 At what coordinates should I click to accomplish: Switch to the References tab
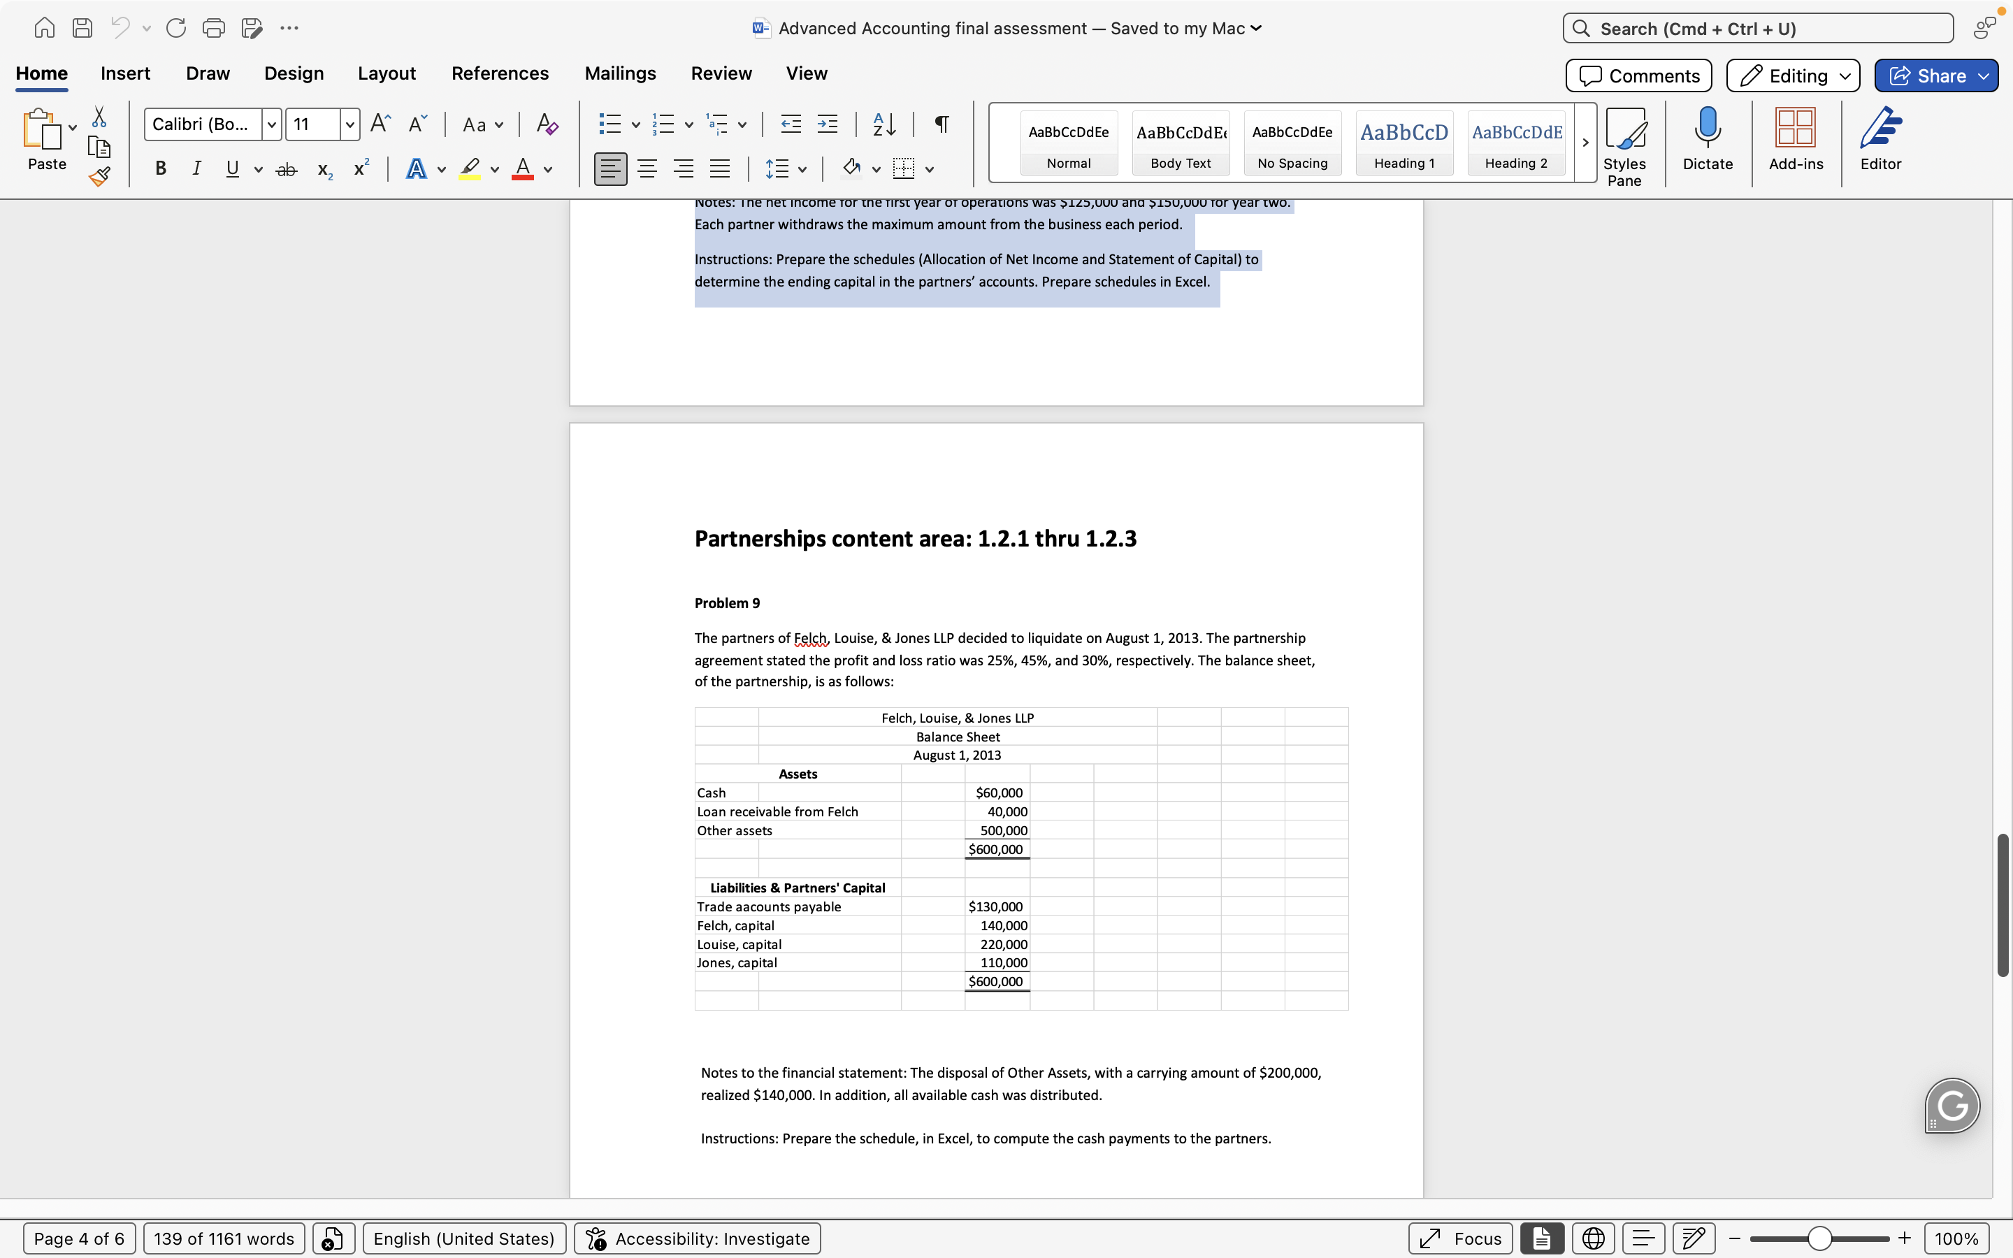pos(500,73)
